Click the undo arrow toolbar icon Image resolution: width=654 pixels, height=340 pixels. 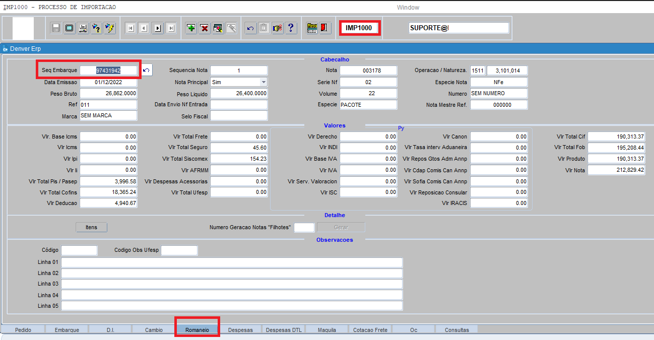(x=250, y=28)
